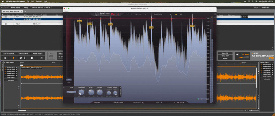
Task: Load previous preset with left arrow
Action: (146, 14)
